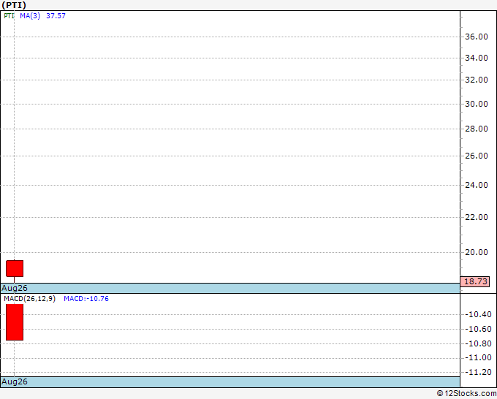Click the 18.73 current price tag
Image resolution: width=497 pixels, height=399 pixels.
[x=475, y=281]
